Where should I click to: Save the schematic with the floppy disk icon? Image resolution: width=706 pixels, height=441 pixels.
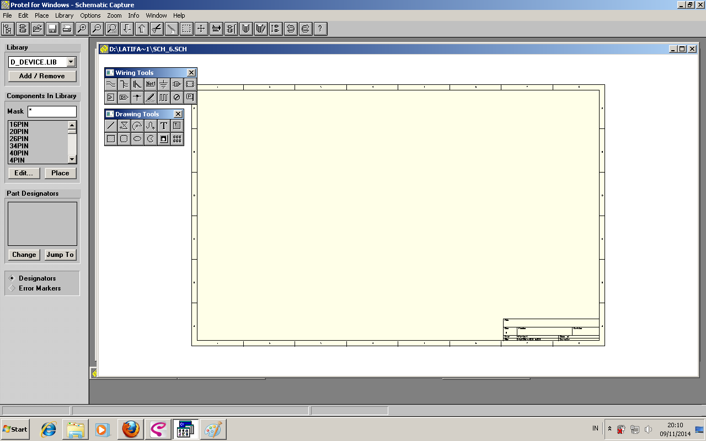pos(52,29)
